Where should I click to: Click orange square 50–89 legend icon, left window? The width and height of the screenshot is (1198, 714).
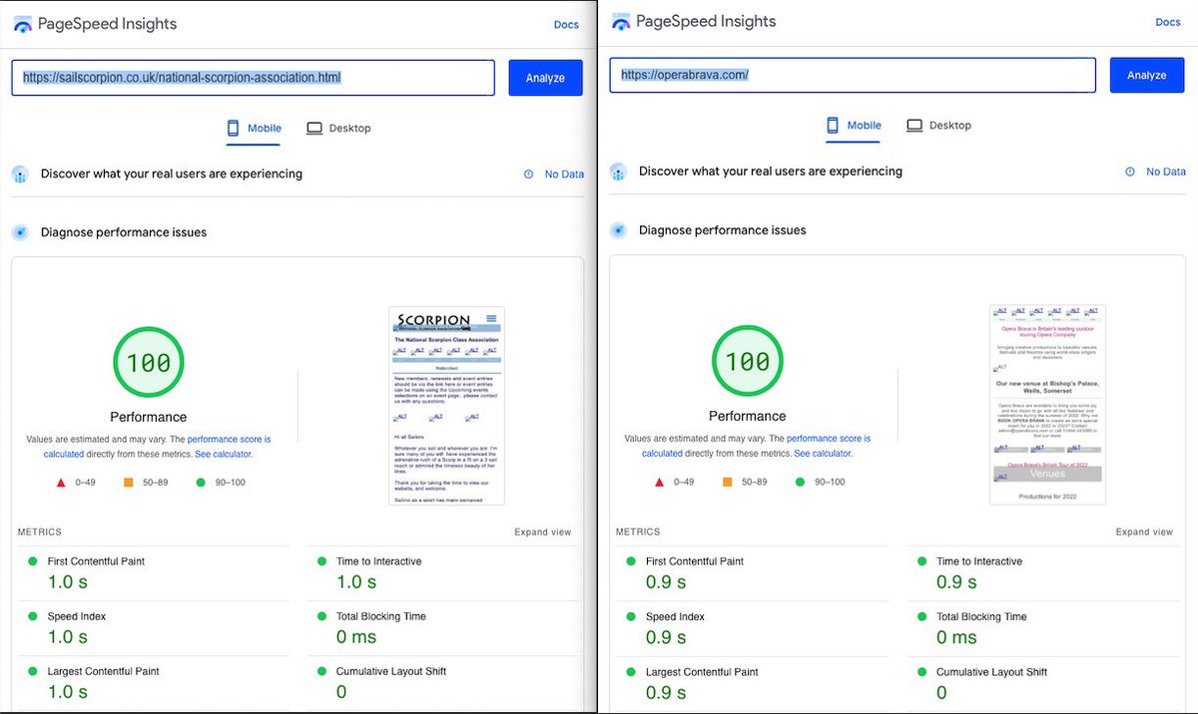click(128, 483)
